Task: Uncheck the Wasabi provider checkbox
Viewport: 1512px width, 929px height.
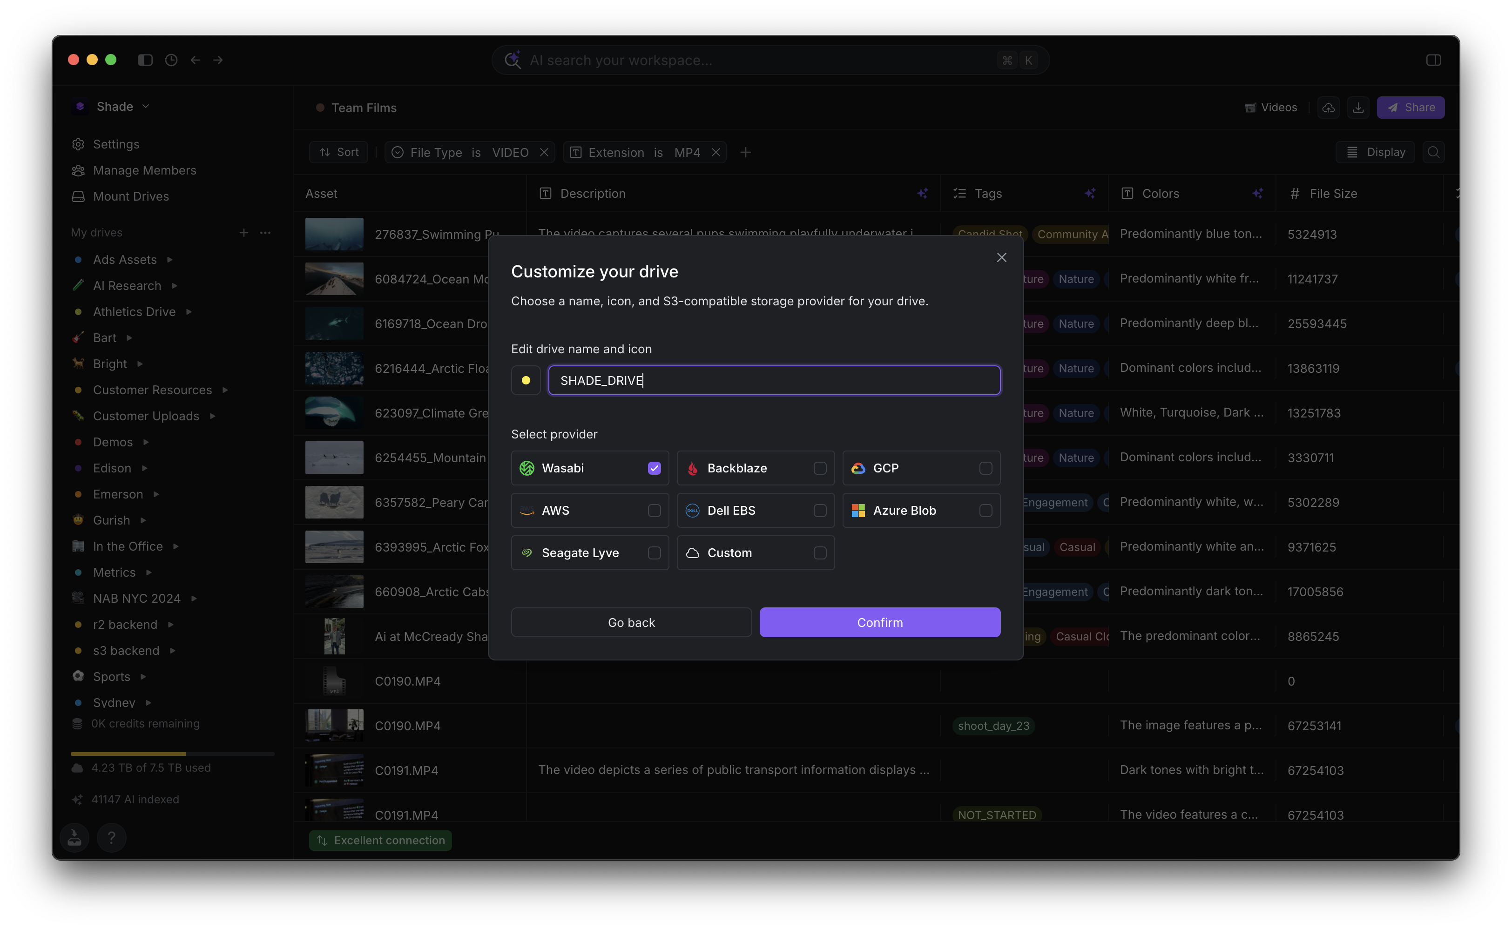Action: click(x=654, y=468)
